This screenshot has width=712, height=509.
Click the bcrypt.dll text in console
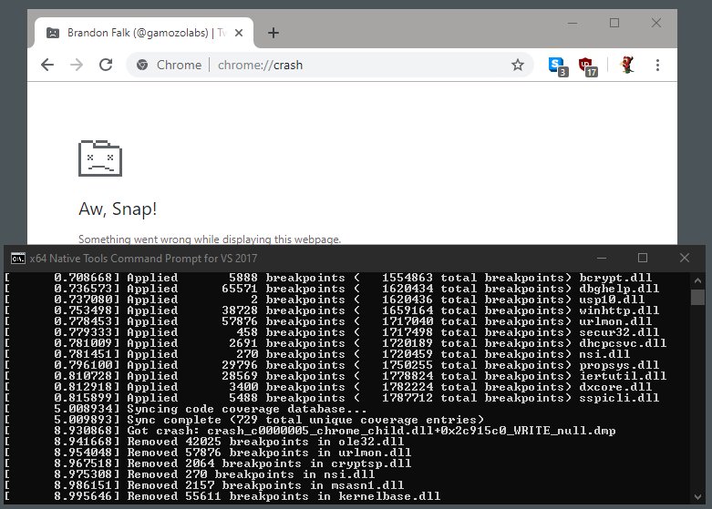[x=615, y=278]
